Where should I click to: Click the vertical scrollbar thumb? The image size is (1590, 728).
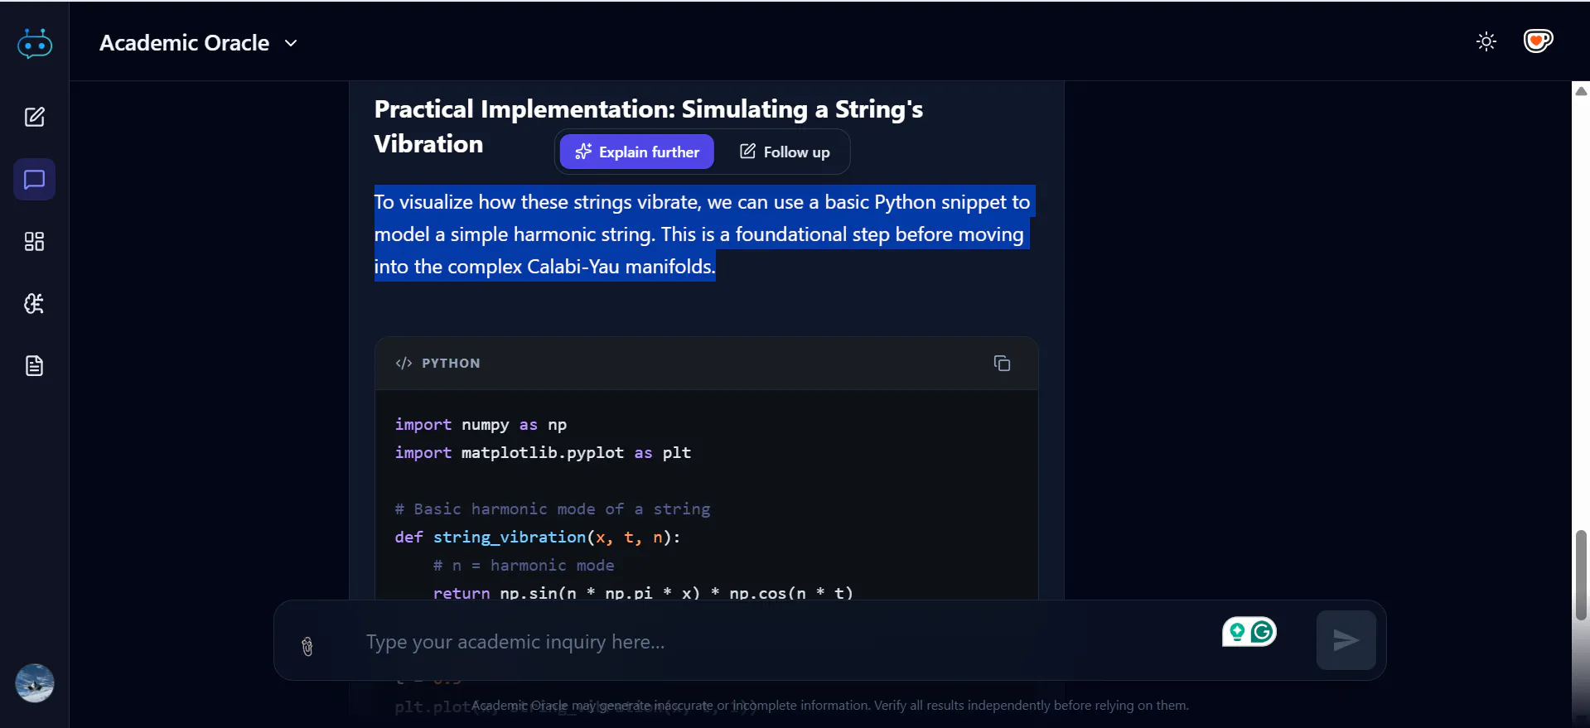click(1581, 575)
